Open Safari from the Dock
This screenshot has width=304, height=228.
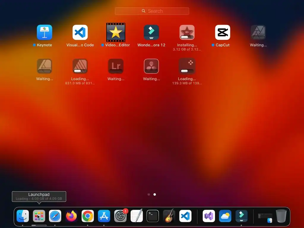coord(55,216)
